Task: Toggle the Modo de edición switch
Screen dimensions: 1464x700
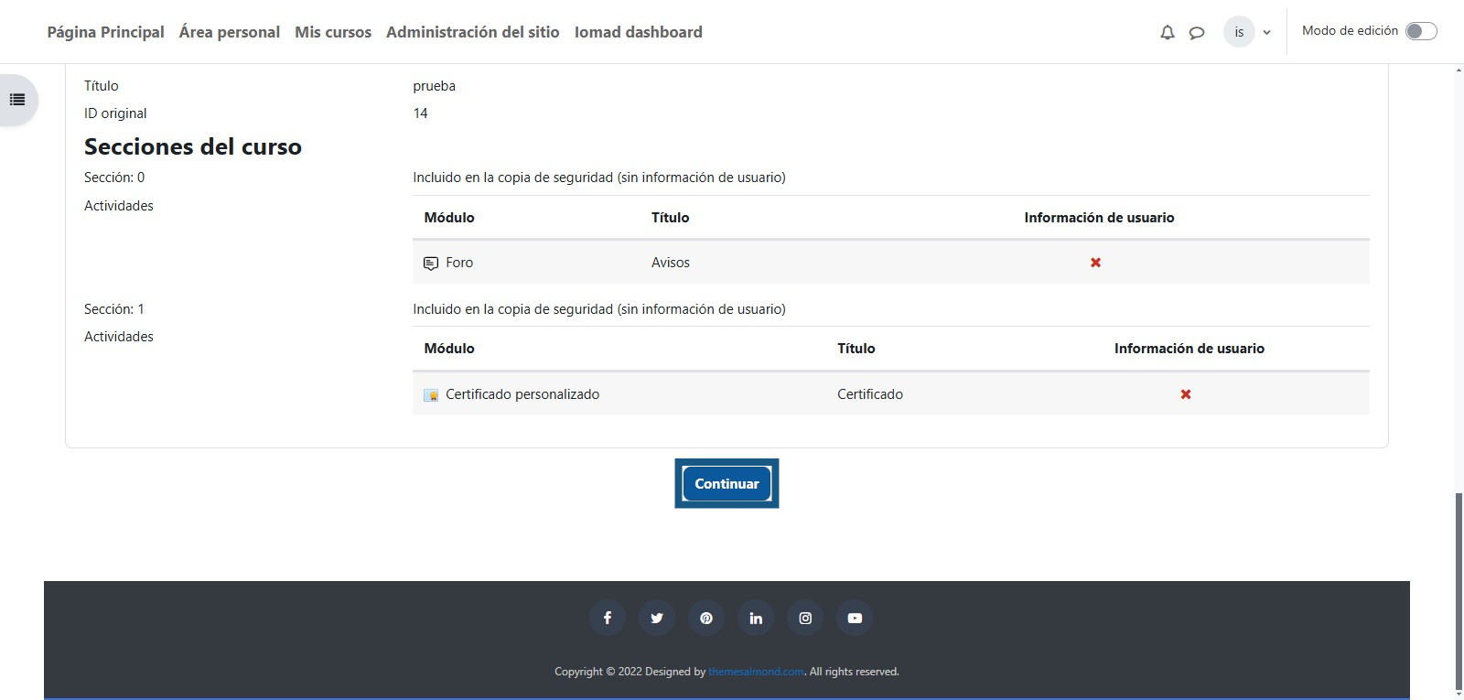Action: 1421,31
